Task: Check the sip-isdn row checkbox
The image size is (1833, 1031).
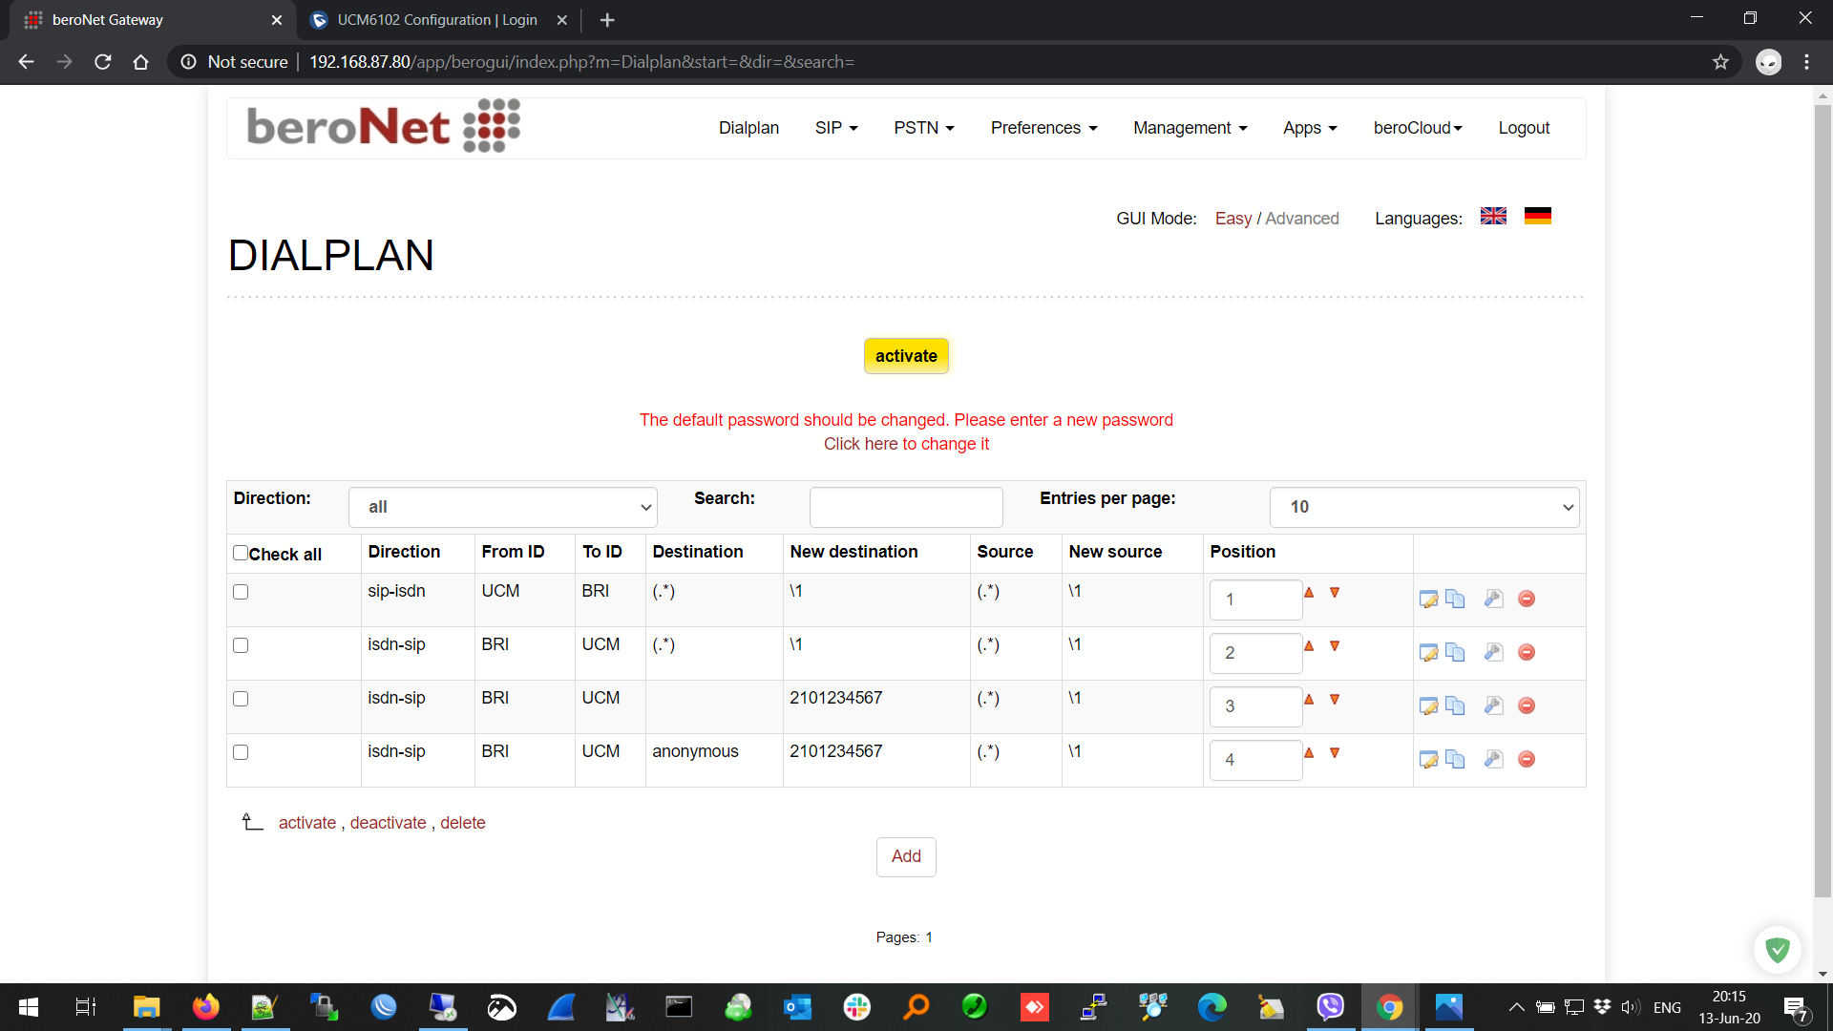Action: coord(241,592)
